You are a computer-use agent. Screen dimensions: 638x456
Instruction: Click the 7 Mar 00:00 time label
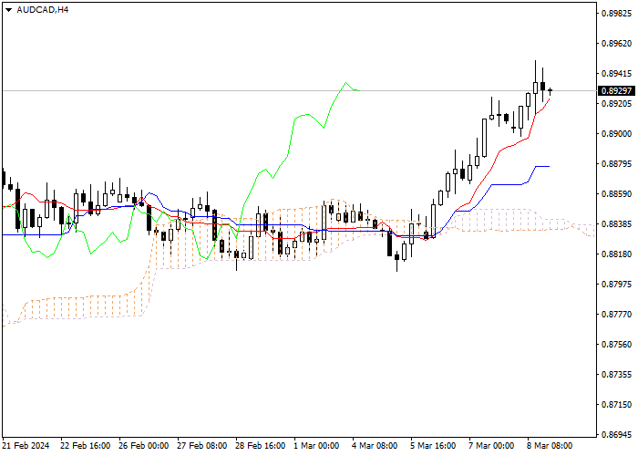click(x=491, y=446)
